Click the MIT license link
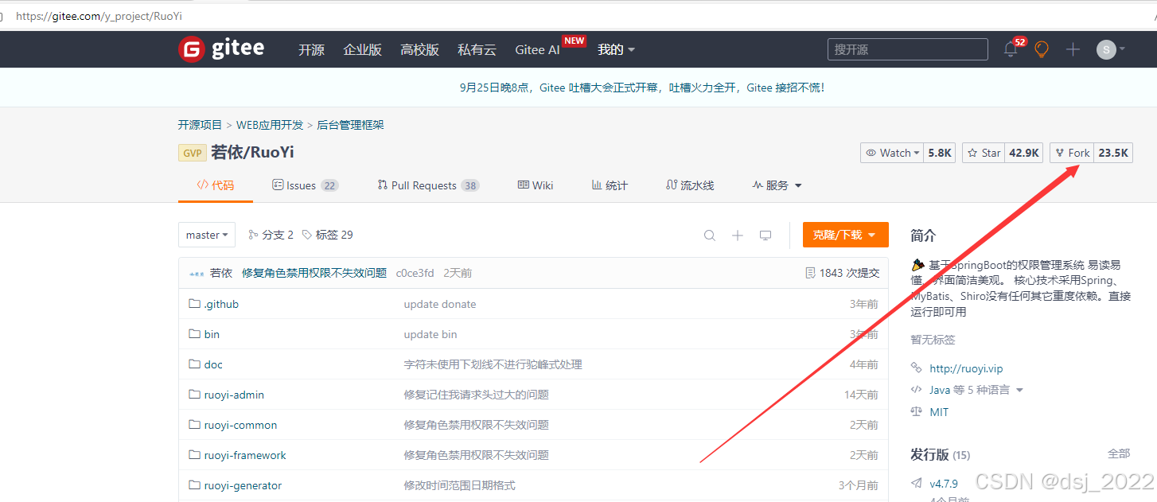Viewport: 1157px width, 502px height. click(939, 412)
